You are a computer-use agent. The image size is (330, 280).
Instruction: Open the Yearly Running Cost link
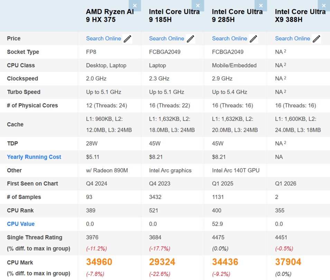pos(34,157)
